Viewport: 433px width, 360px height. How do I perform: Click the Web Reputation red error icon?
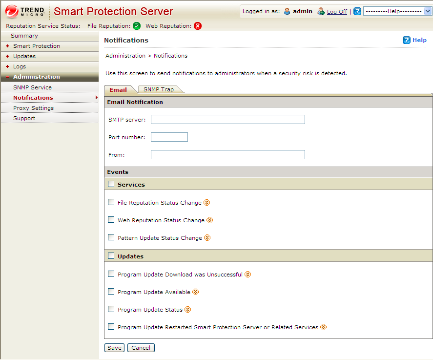[x=198, y=26]
